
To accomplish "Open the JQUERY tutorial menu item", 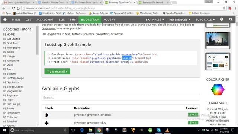I will point(109,20).
